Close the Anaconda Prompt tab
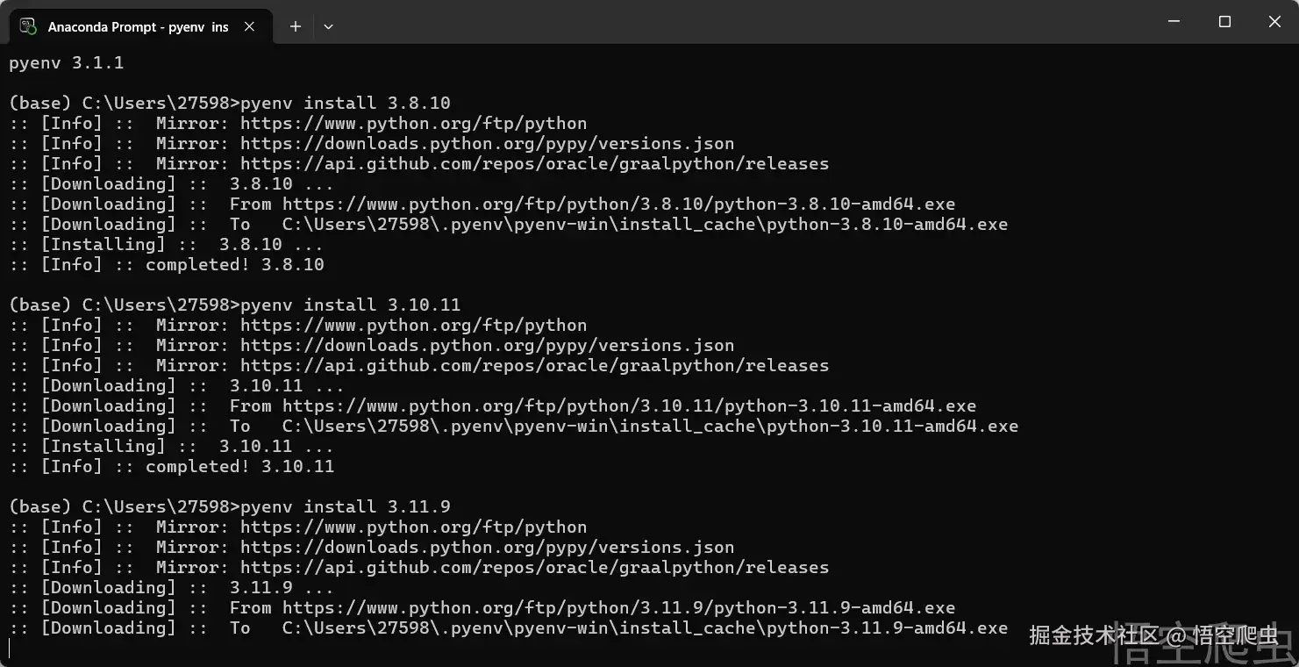The height and width of the screenshot is (667, 1299). [250, 26]
